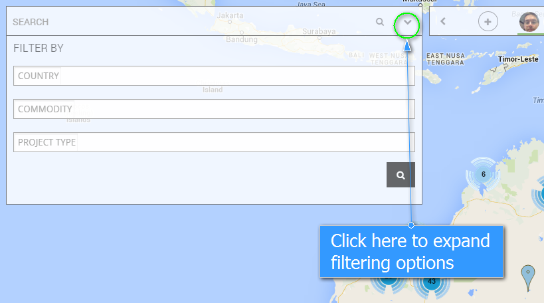Screen dimensions: 544x303
Task: Click the Jakarta city label on the map
Action: tap(230, 15)
